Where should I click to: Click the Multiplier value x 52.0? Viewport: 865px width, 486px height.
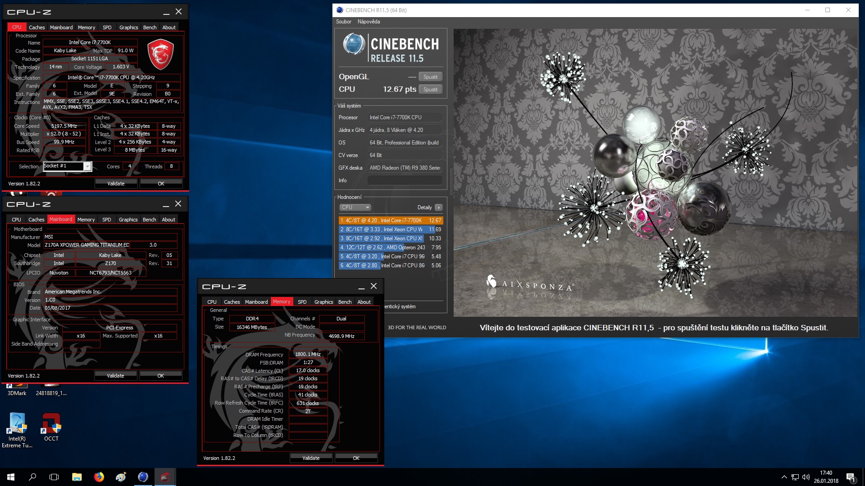pos(64,134)
